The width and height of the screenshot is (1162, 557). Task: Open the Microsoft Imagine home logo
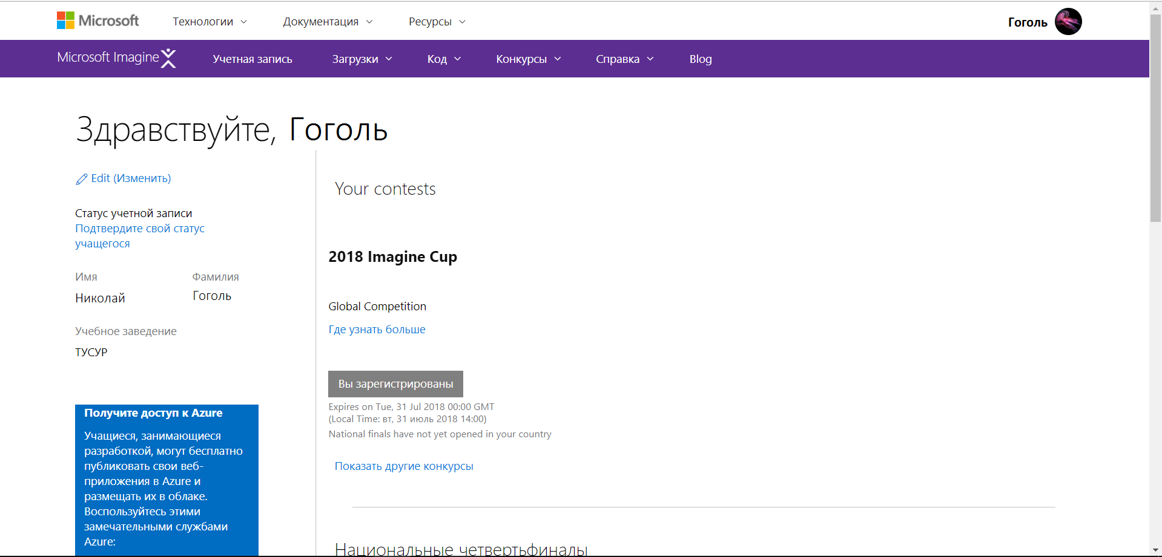tap(117, 58)
